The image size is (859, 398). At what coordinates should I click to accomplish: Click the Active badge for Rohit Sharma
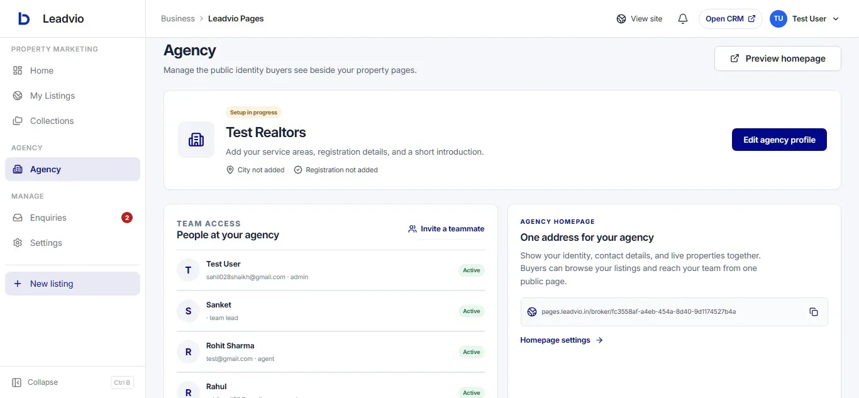472,352
